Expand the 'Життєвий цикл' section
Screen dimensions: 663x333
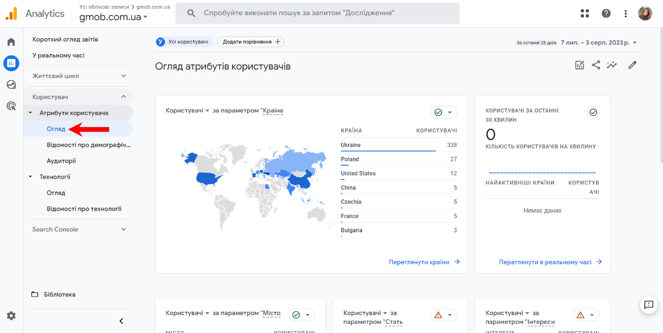(78, 76)
